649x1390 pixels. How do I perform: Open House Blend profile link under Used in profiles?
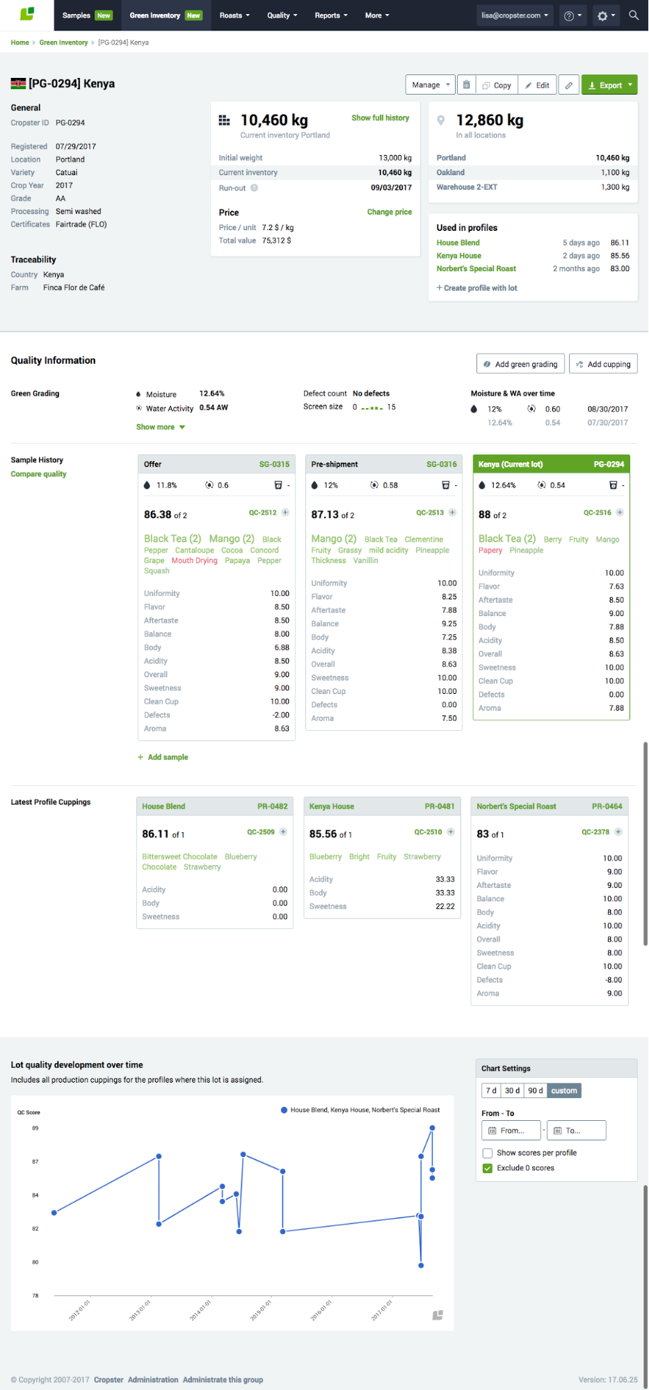pyautogui.click(x=458, y=243)
